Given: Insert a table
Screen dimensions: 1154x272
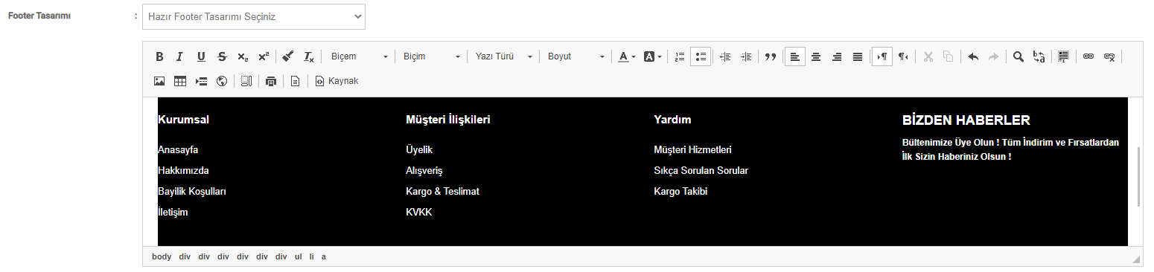Looking at the screenshot, I should pos(180,81).
